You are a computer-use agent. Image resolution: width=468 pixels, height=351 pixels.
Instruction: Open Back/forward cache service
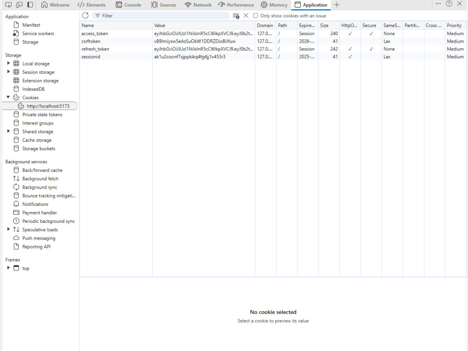pos(42,170)
